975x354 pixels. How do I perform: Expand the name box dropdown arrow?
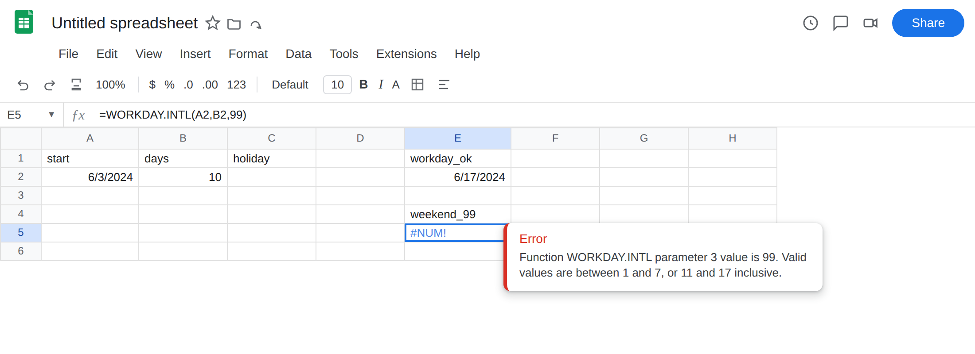click(x=51, y=115)
